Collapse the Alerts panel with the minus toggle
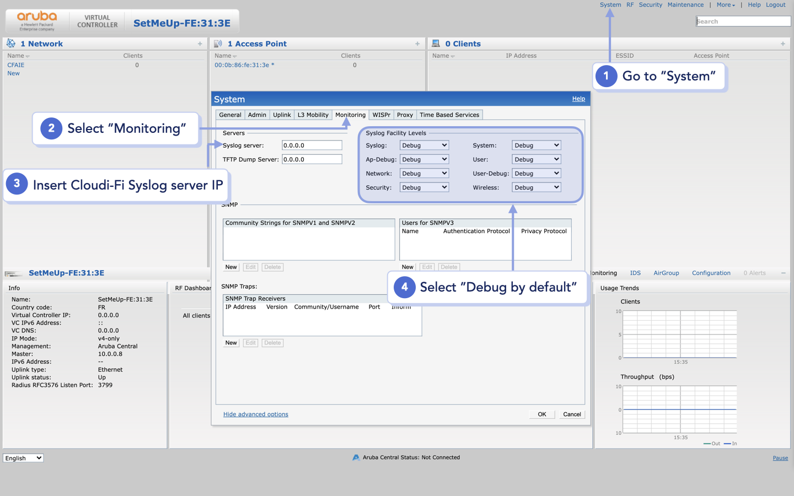 coord(784,272)
